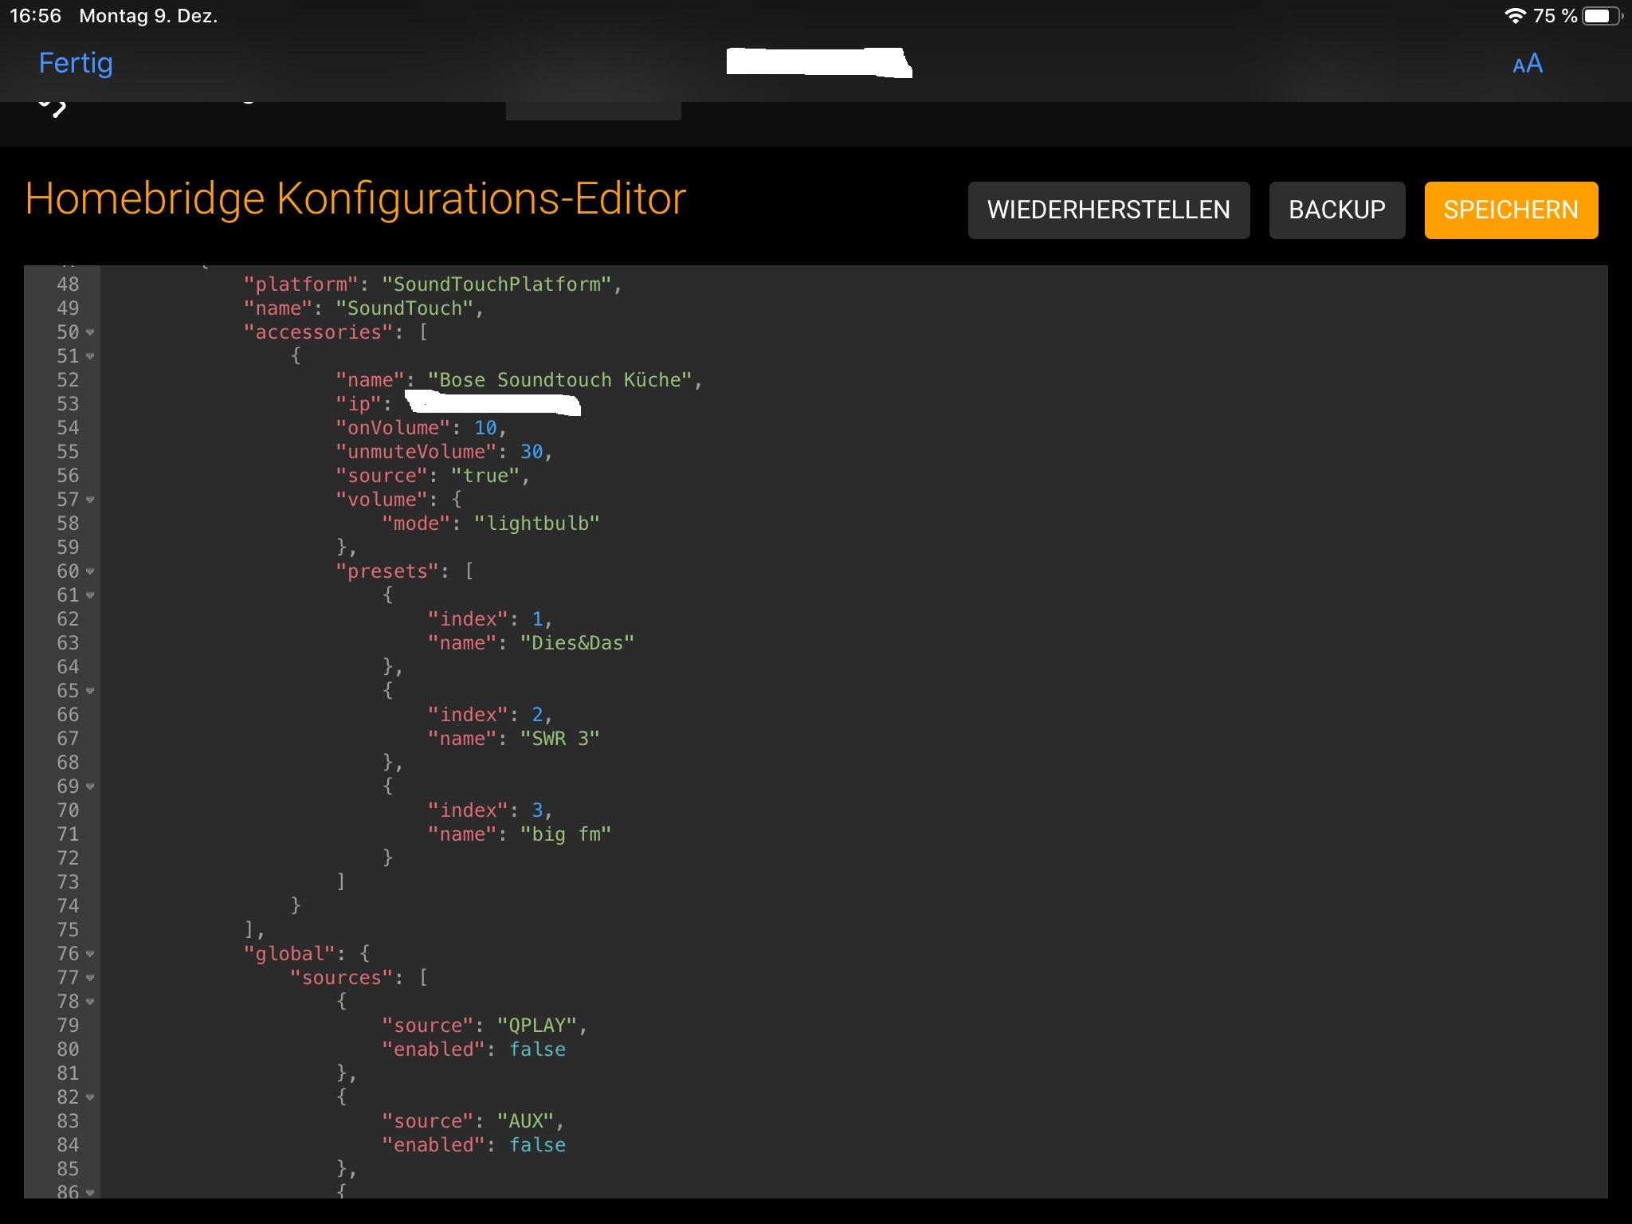Collapse the accessories array at line 50
1632x1224 pixels.
[x=90, y=332]
